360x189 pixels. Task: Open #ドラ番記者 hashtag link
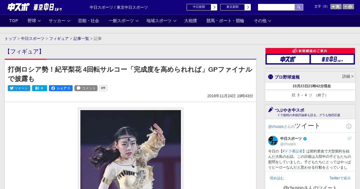[292, 151]
